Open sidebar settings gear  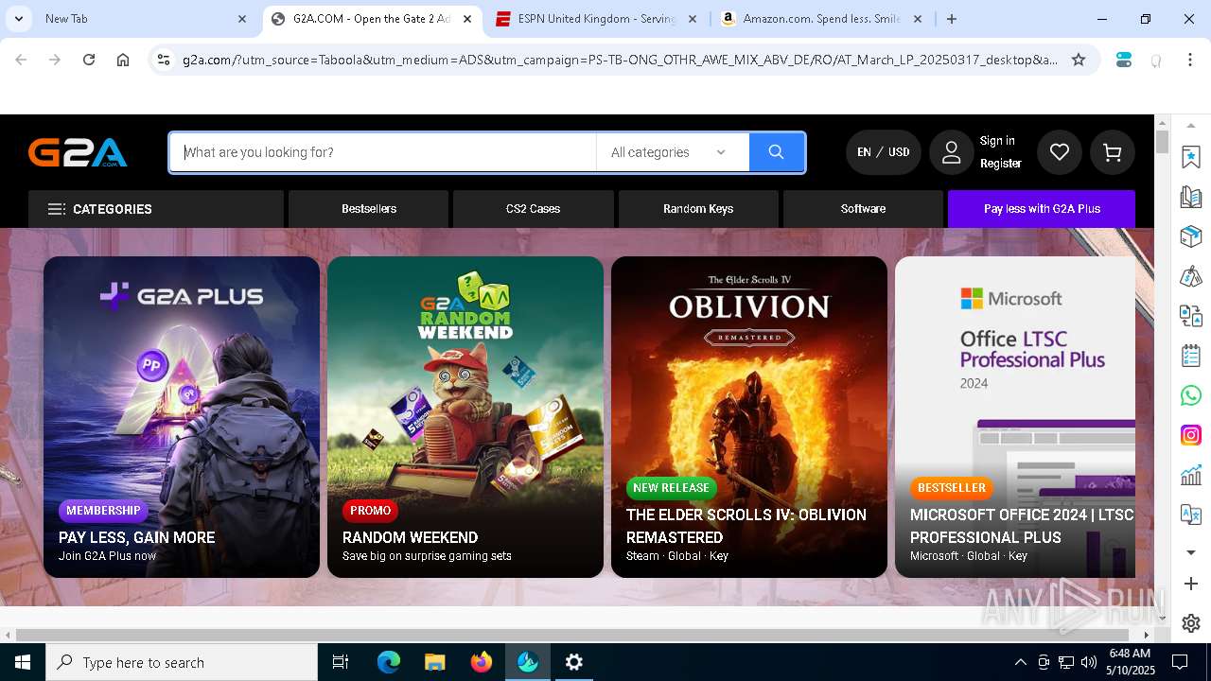click(1191, 623)
